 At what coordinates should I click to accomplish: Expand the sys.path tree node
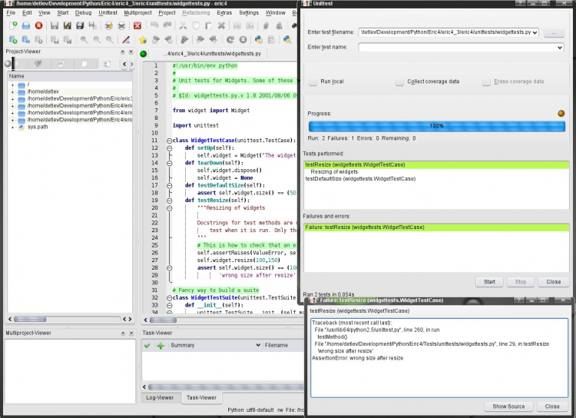[12, 127]
